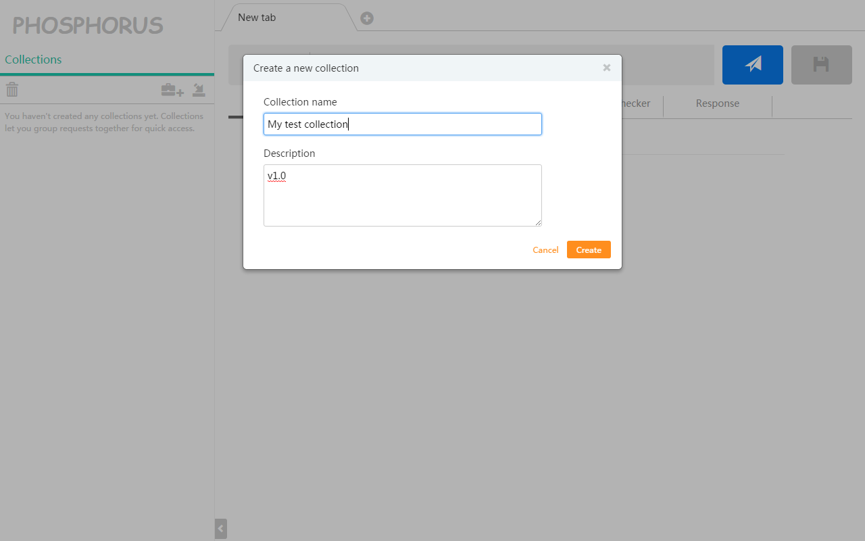Open the Collections sidebar tab
Screen dimensions: 865x541
pos(33,60)
